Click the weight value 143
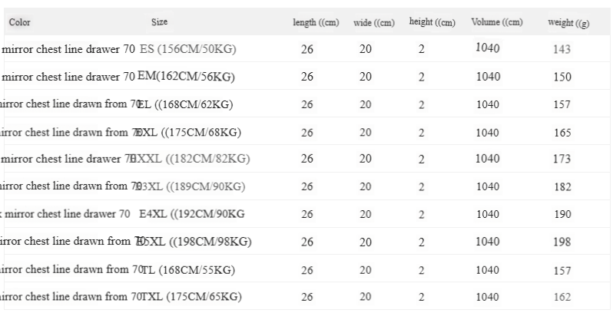613x313 pixels. pyautogui.click(x=562, y=49)
